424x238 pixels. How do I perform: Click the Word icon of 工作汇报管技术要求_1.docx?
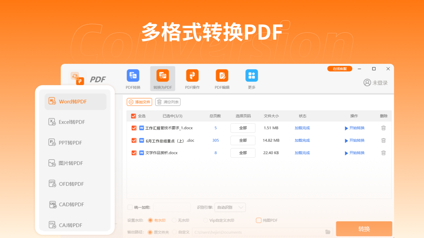141,128
